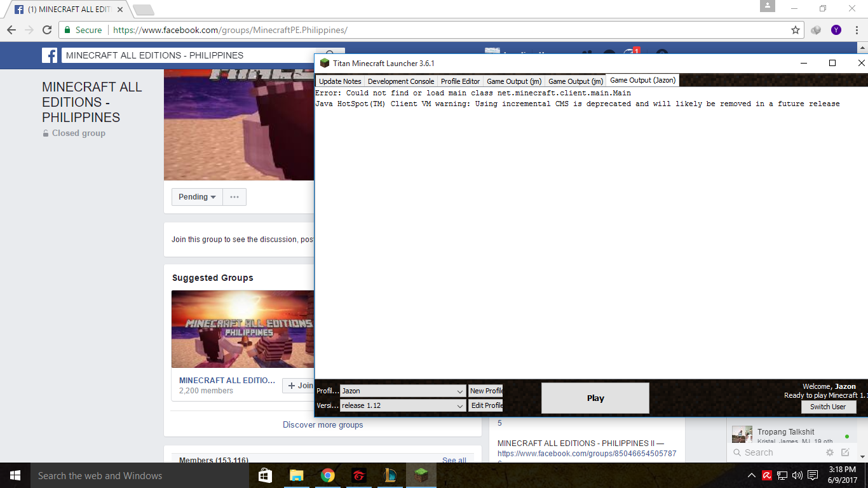This screenshot has height=488, width=868.
Task: Open the release 1.12 version dropdown
Action: pos(403,405)
